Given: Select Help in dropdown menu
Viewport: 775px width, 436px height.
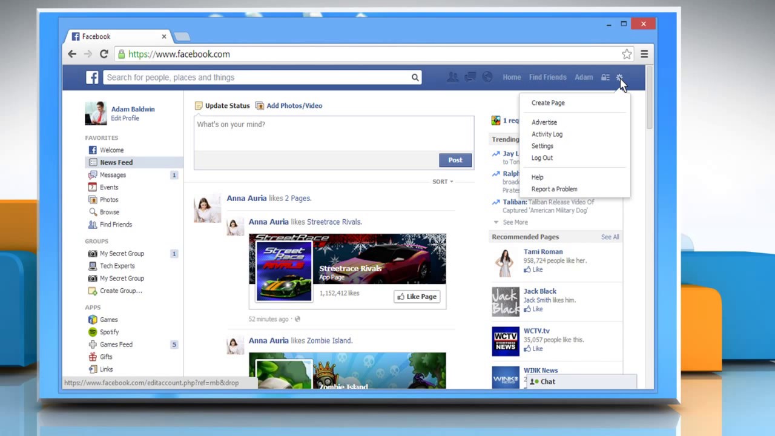Looking at the screenshot, I should pos(538,177).
